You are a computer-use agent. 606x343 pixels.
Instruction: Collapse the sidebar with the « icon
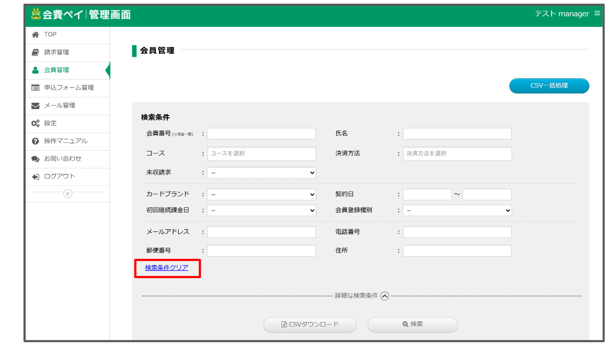pyautogui.click(x=67, y=194)
